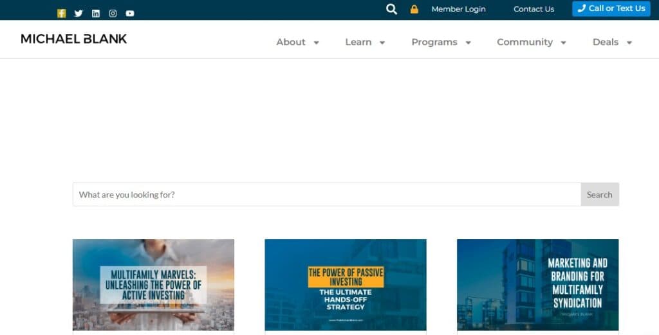Expand the Community dropdown arrow
The width and height of the screenshot is (659, 335).
point(564,42)
